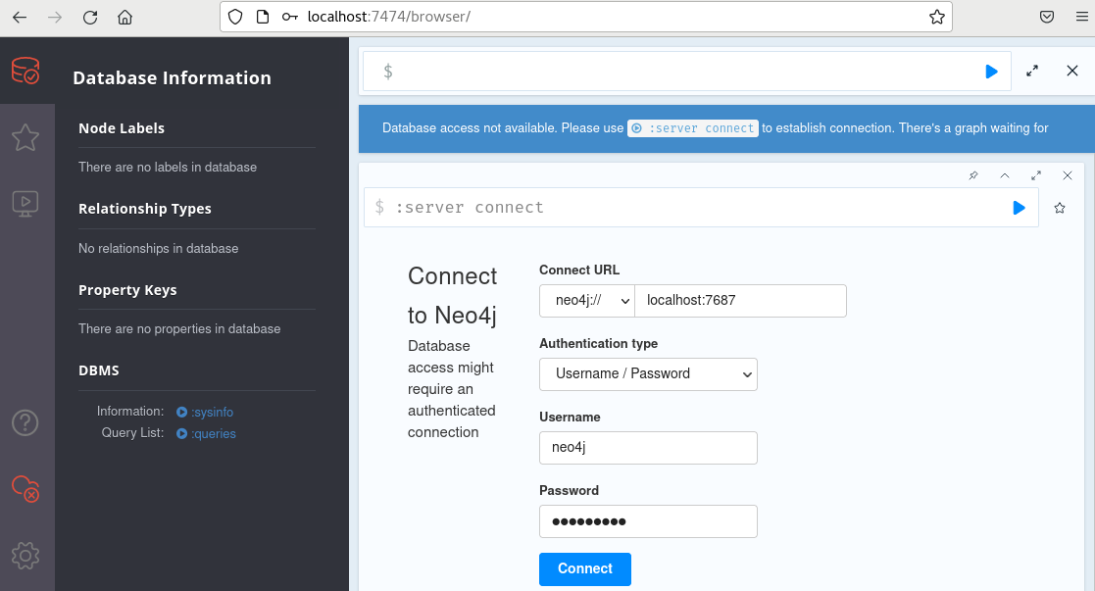Run the :queries command link
1095x591 pixels.
(207, 434)
